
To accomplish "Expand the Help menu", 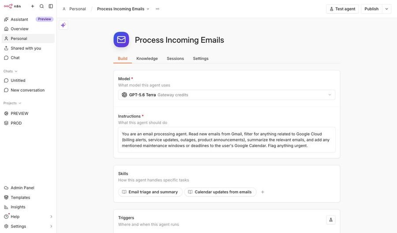I will [x=28, y=217].
